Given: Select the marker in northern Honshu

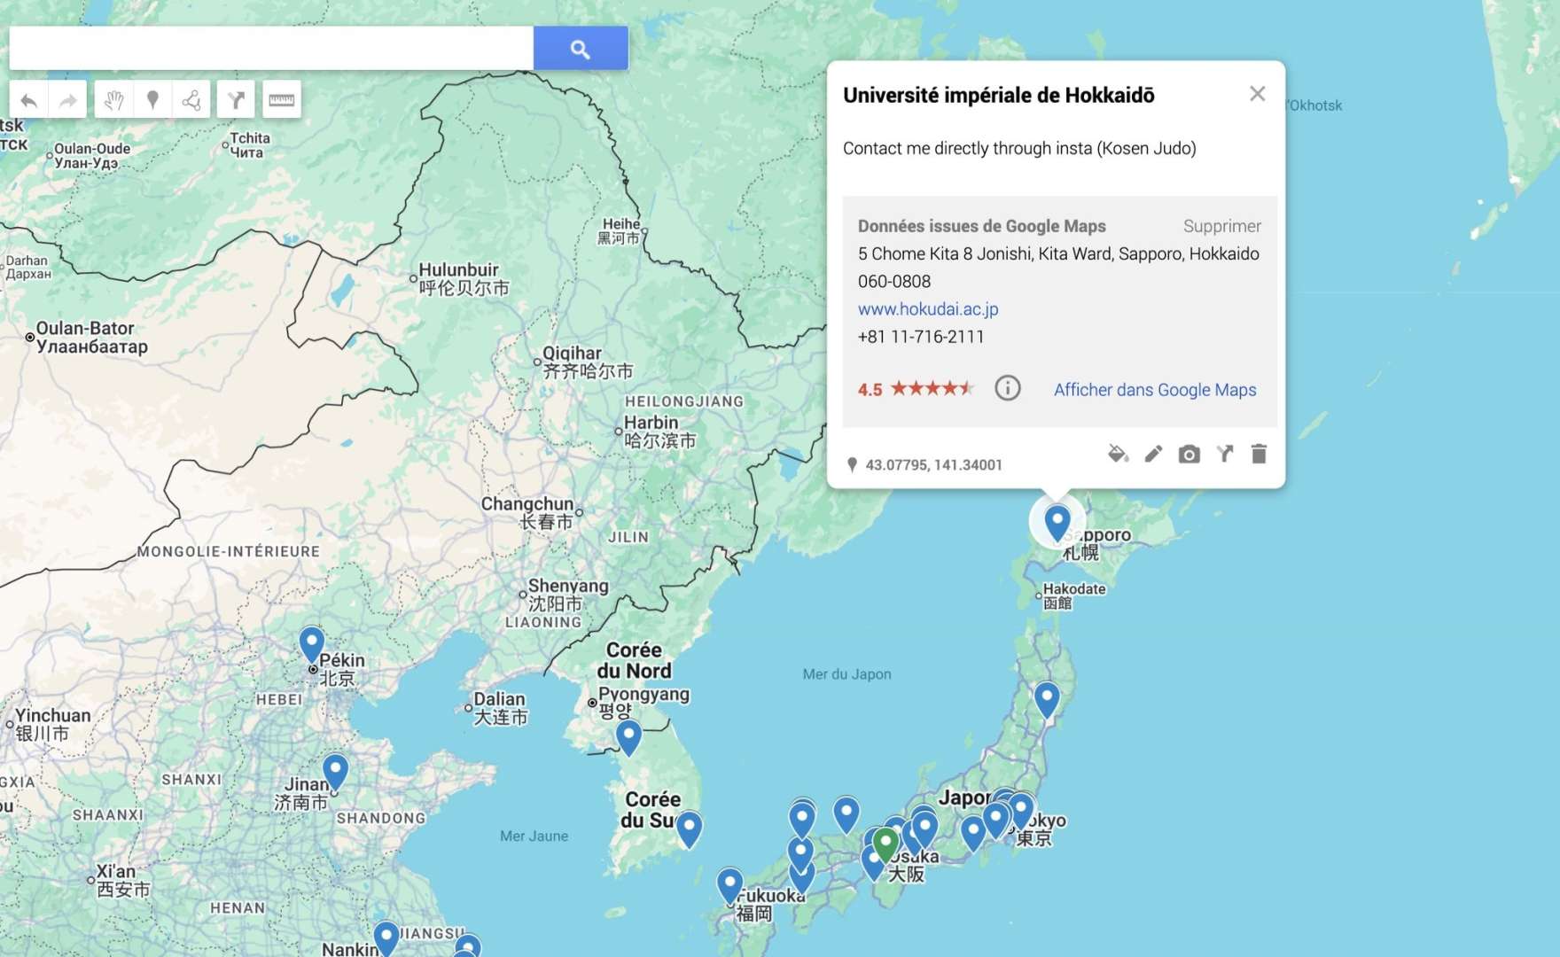Looking at the screenshot, I should pyautogui.click(x=1047, y=699).
